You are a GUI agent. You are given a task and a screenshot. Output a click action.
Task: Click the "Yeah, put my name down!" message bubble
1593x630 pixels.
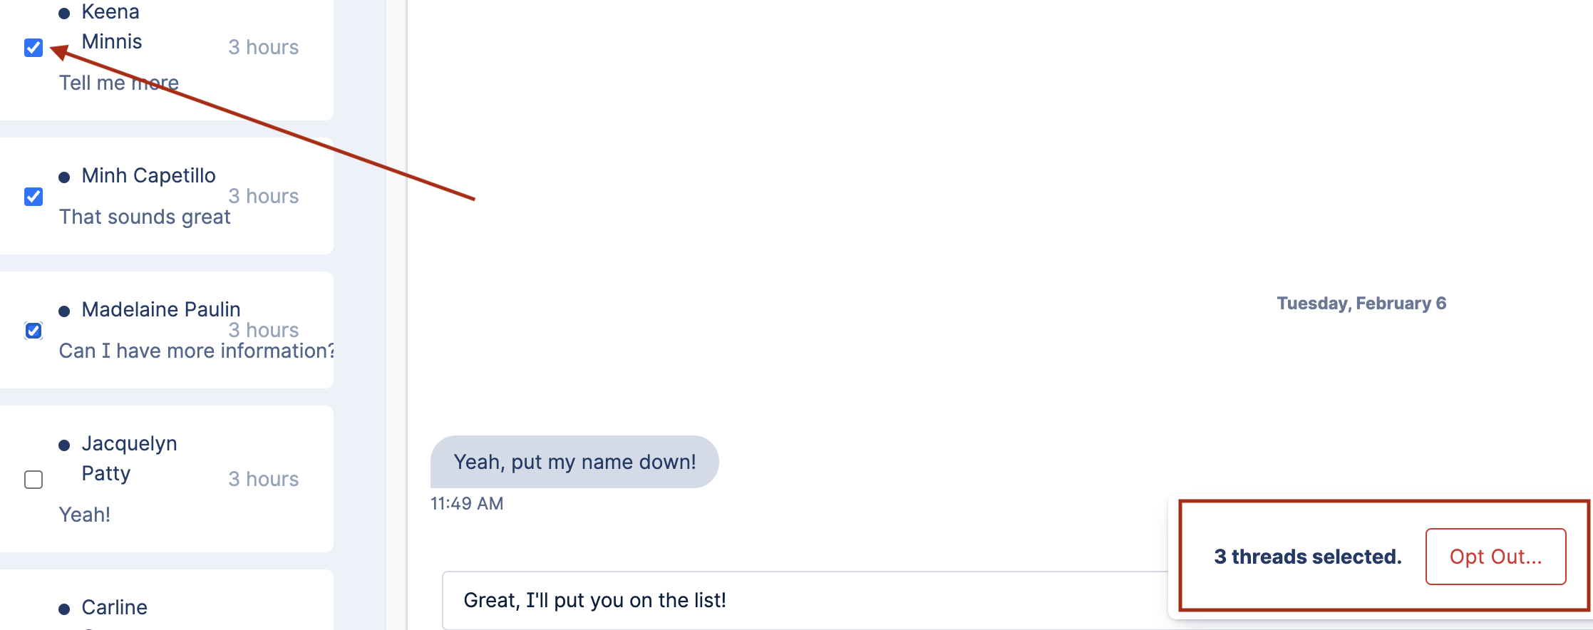click(x=574, y=462)
